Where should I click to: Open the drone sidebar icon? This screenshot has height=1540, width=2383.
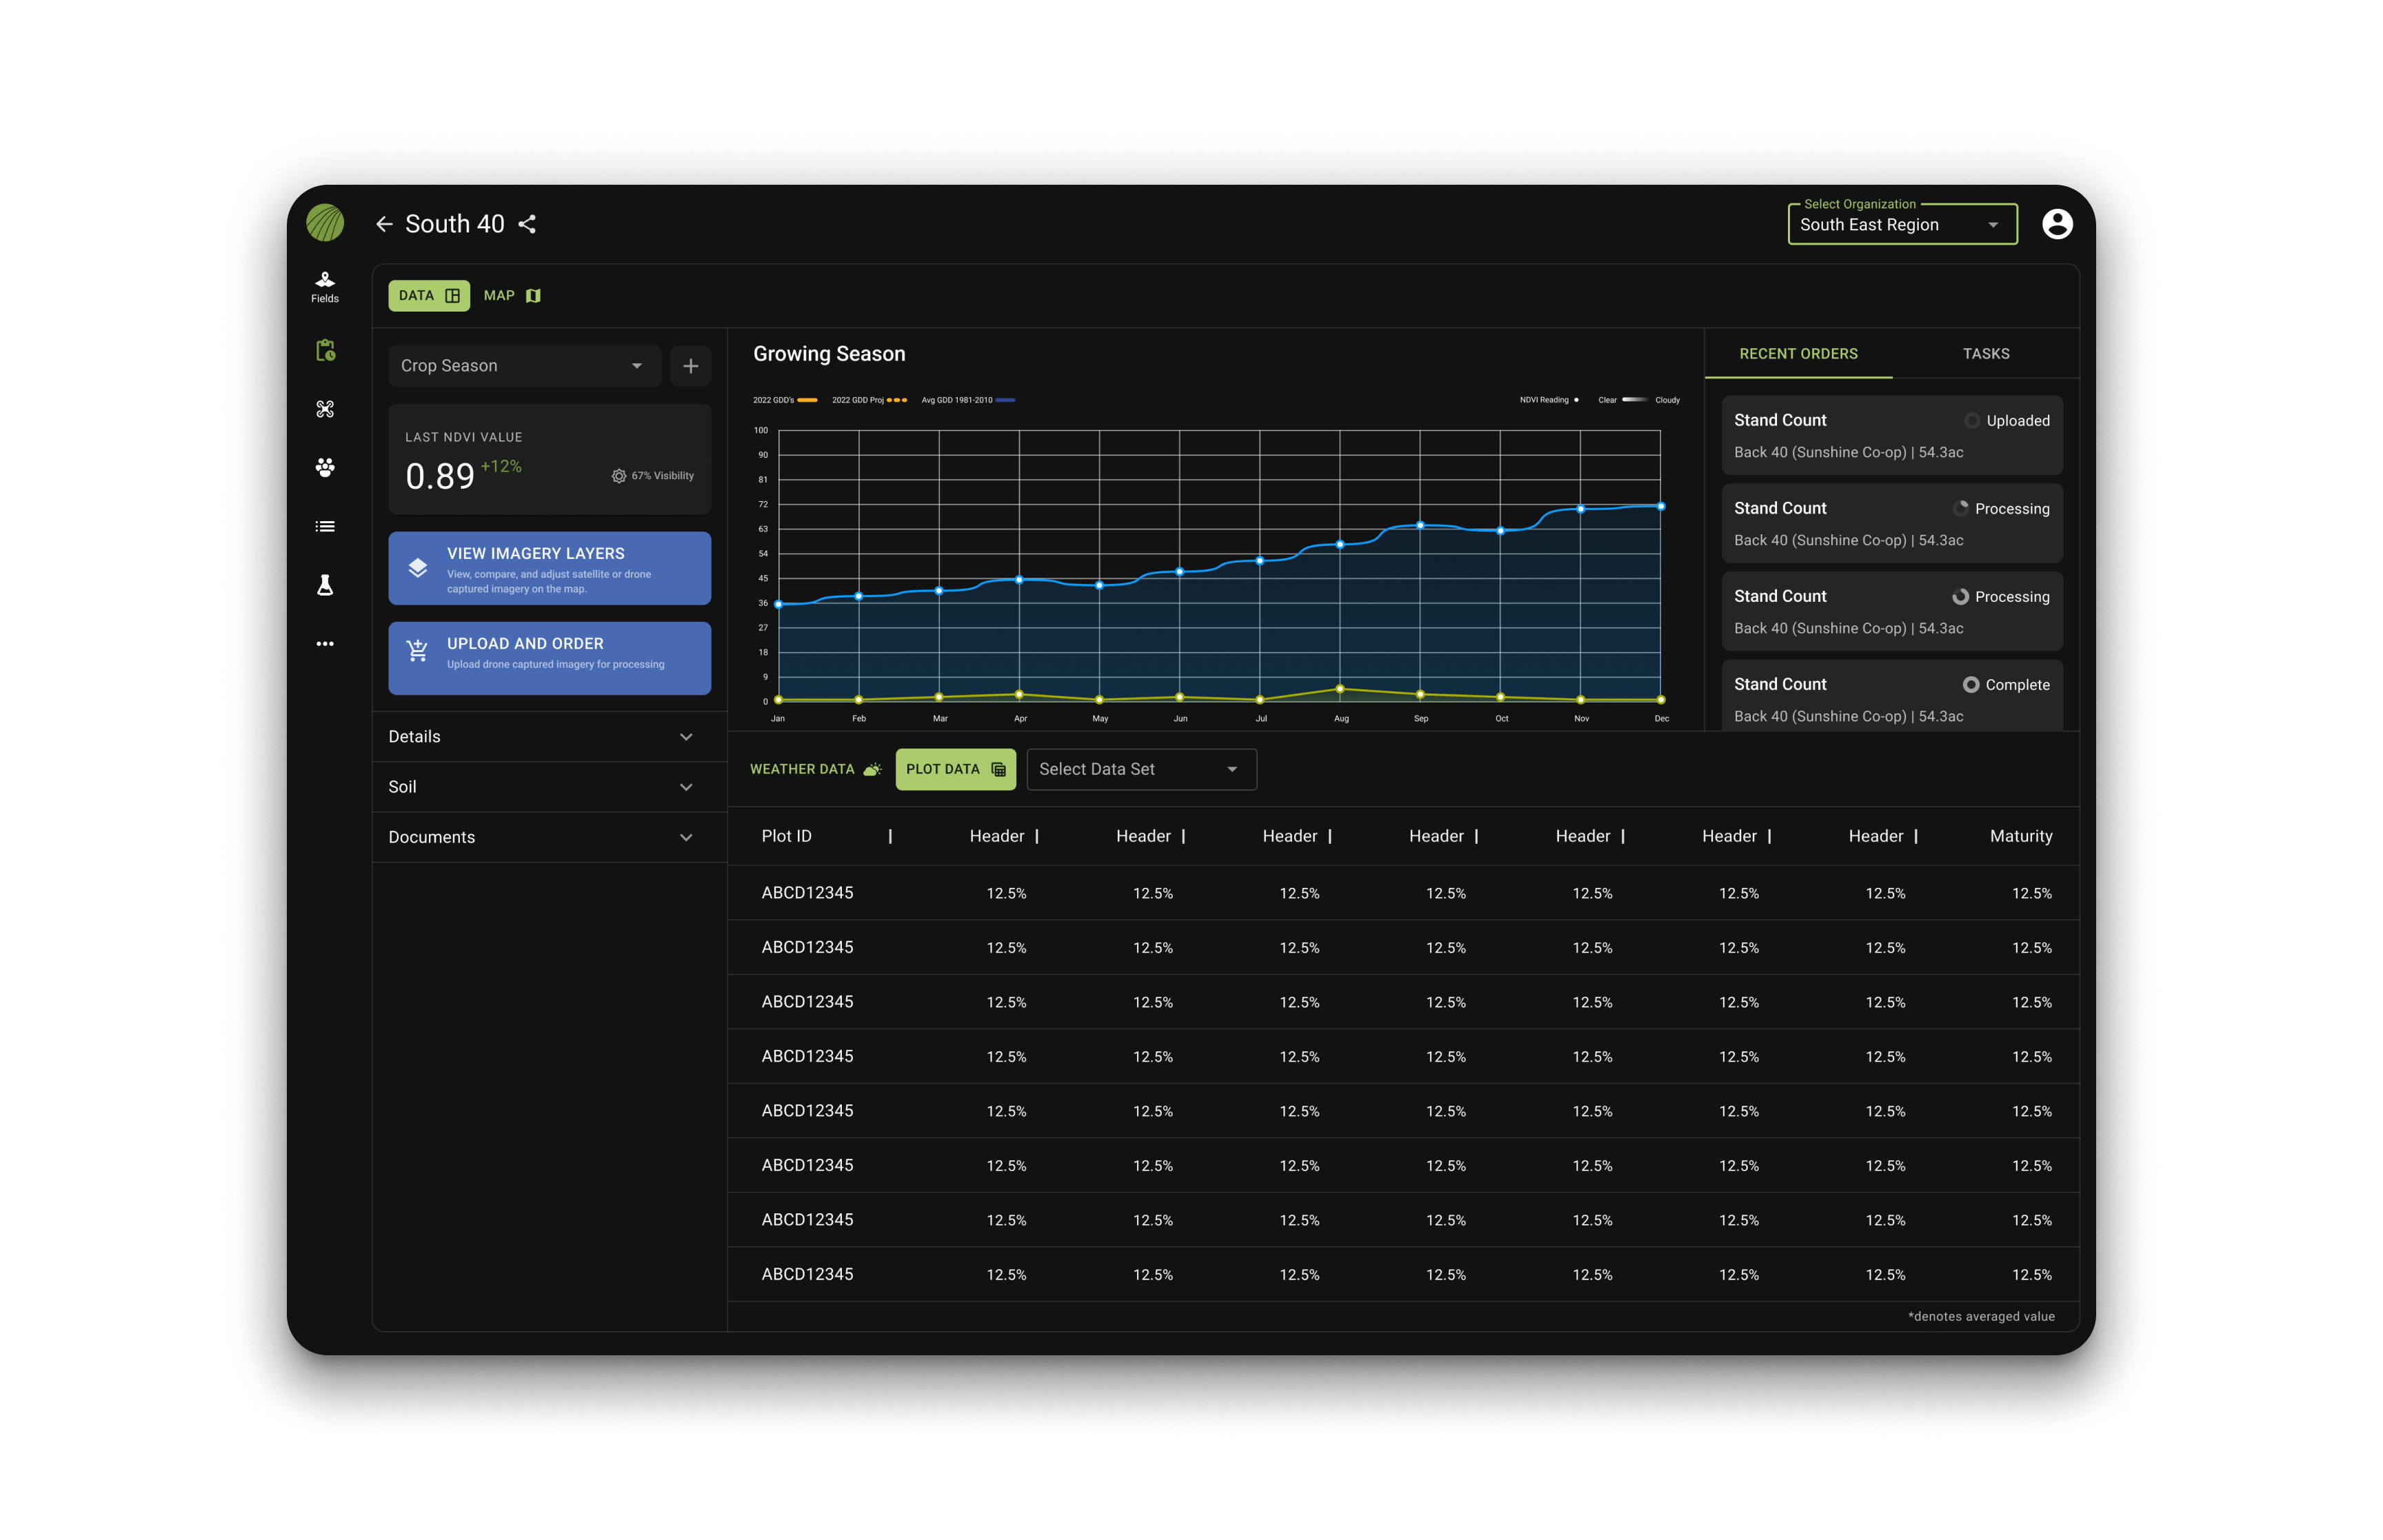pos(325,409)
